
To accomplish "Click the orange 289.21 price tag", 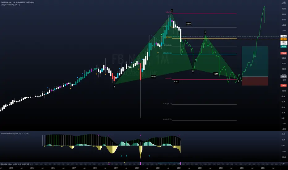I will coord(284,39).
